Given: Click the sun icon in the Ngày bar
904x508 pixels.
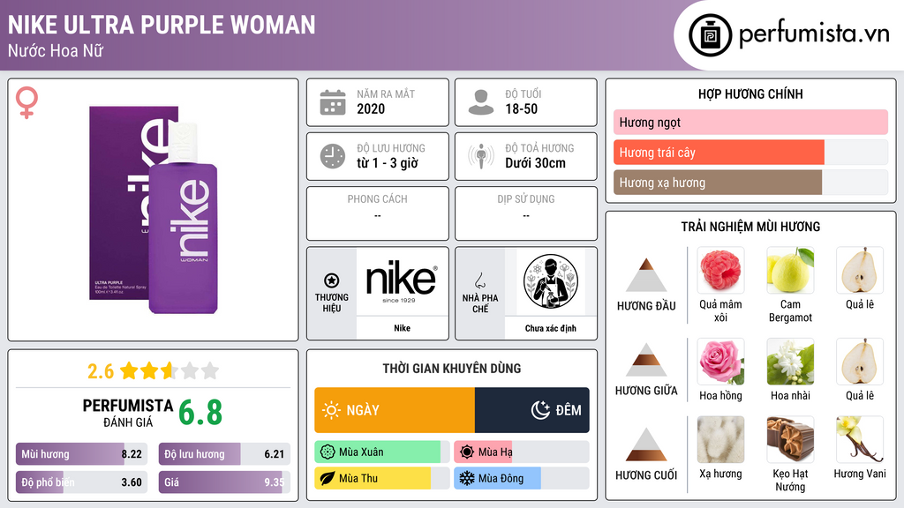Looking at the screenshot, I should point(331,410).
